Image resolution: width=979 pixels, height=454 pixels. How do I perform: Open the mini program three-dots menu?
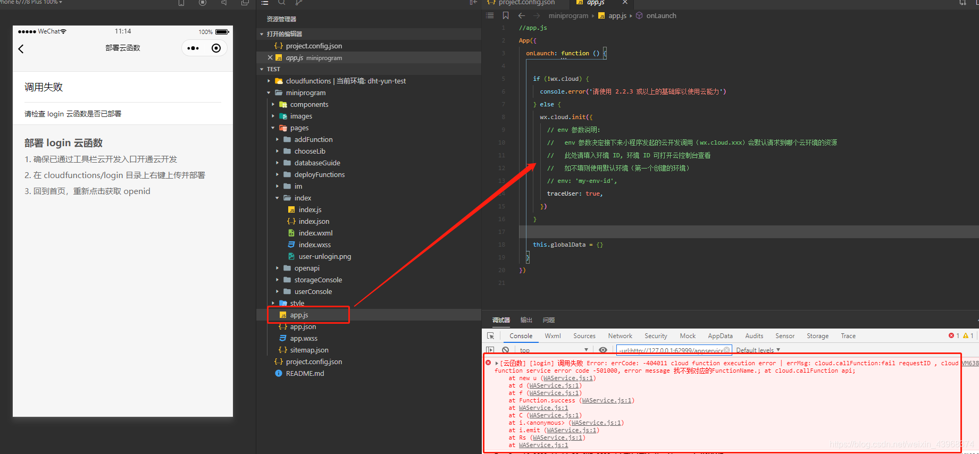[x=193, y=48]
